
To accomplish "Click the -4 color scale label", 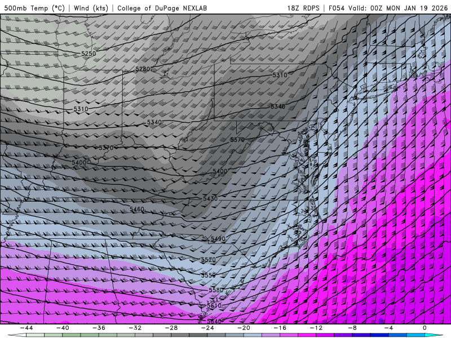I will coord(388,328).
